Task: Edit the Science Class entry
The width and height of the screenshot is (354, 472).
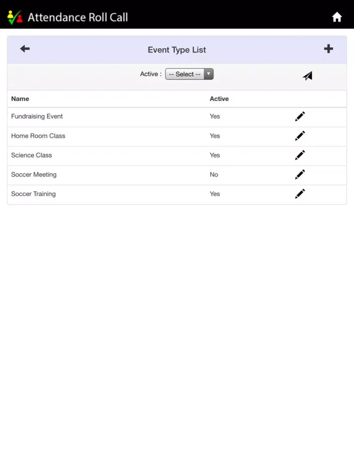Action: 300,155
